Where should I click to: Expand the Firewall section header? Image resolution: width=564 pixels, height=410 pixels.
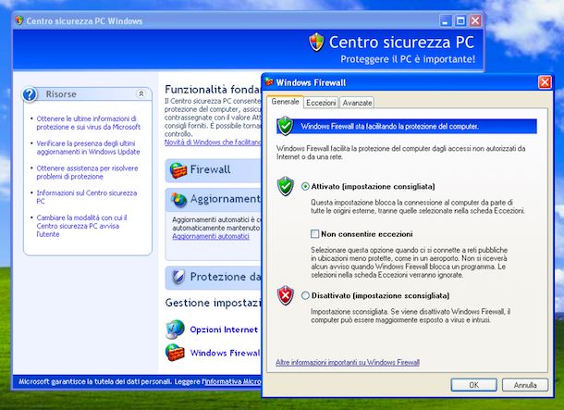point(214,170)
